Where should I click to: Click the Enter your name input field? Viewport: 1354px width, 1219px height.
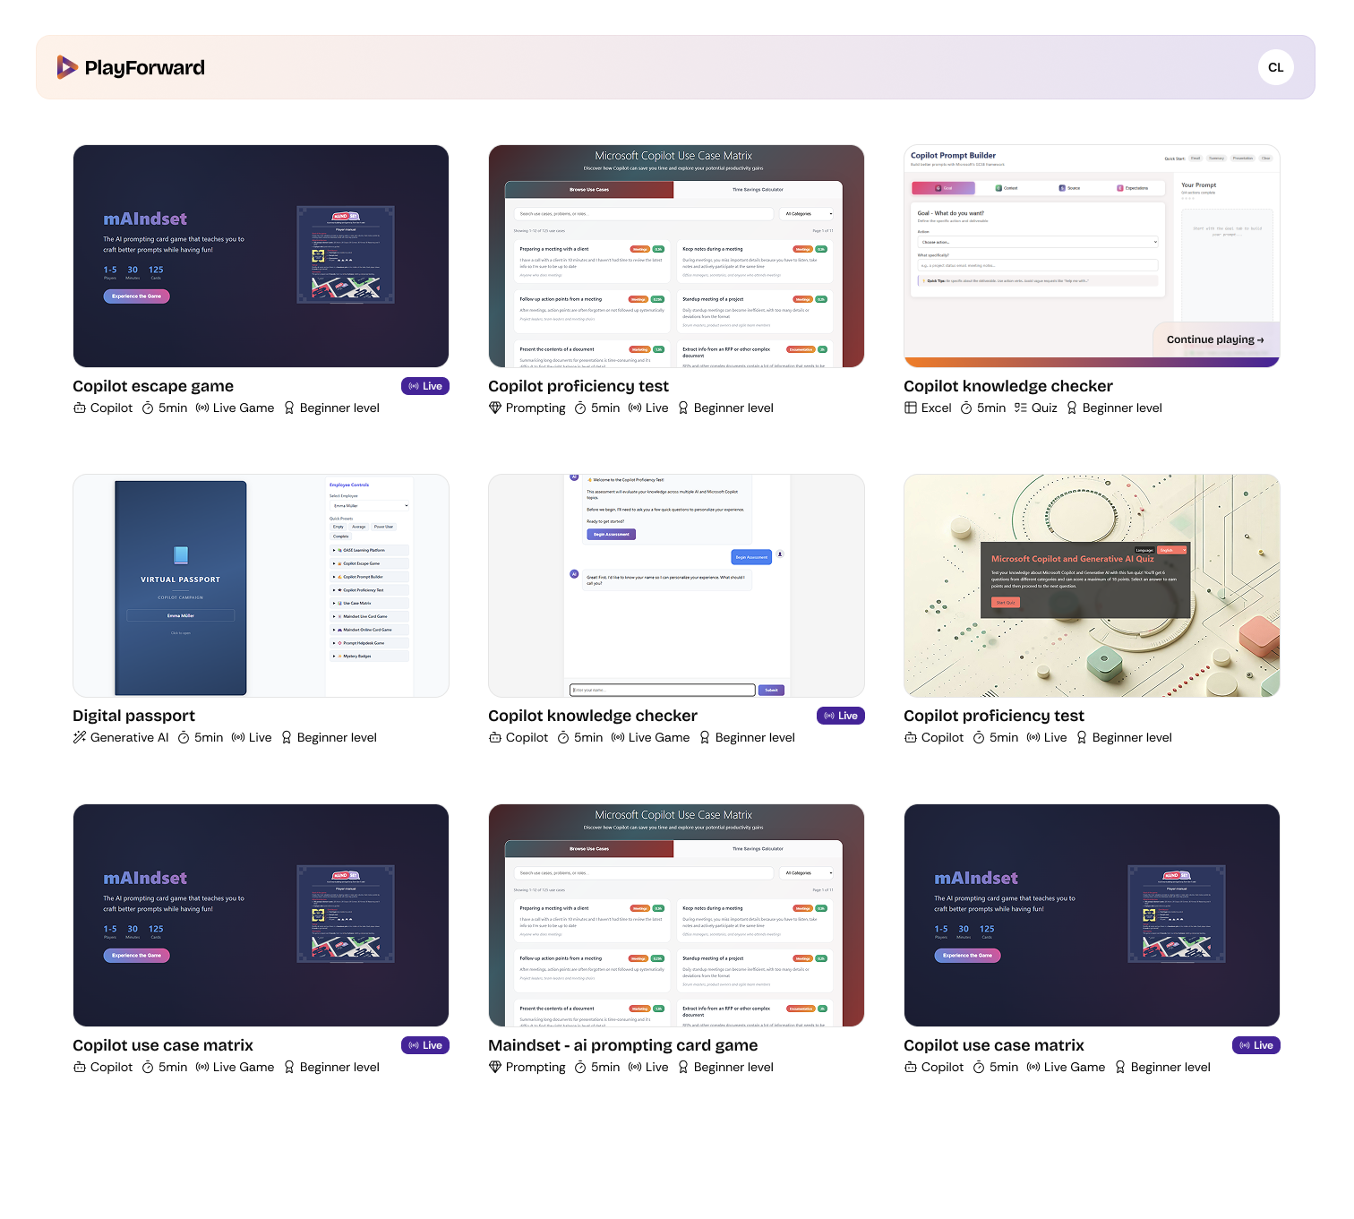point(663,690)
